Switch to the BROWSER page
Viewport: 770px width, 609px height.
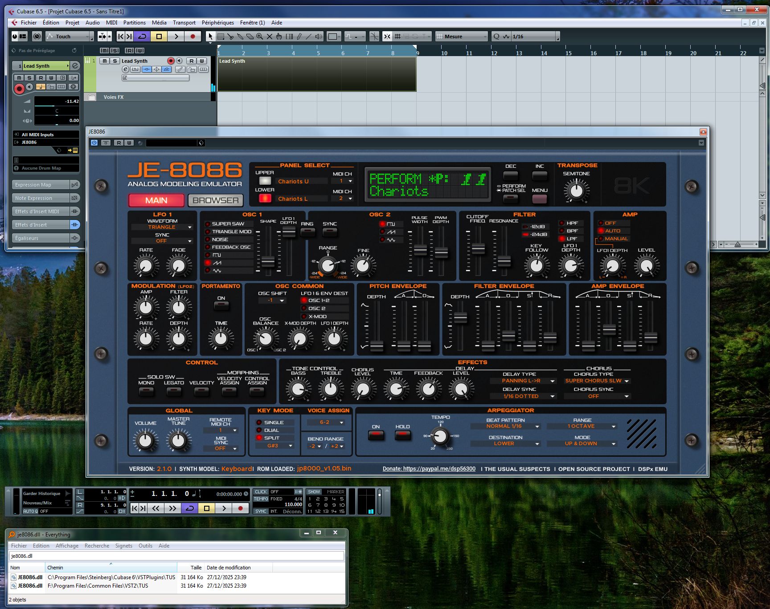216,200
